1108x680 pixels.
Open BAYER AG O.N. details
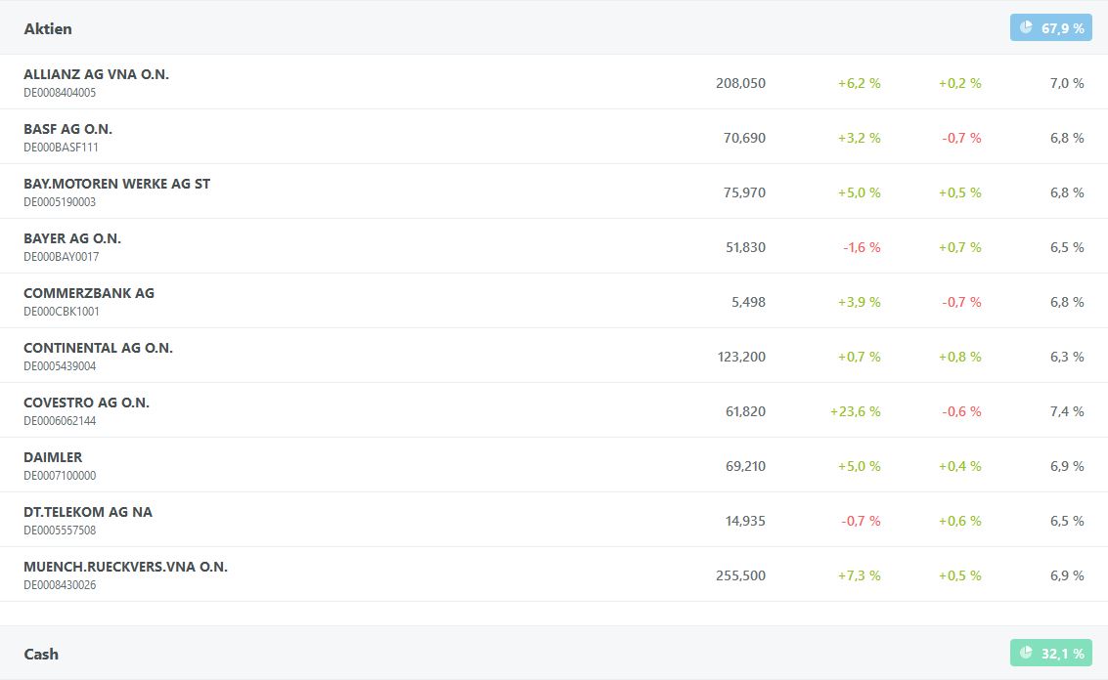72,238
